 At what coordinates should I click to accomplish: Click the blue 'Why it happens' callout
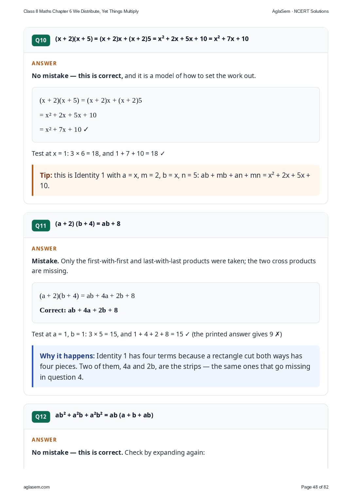click(x=176, y=366)
